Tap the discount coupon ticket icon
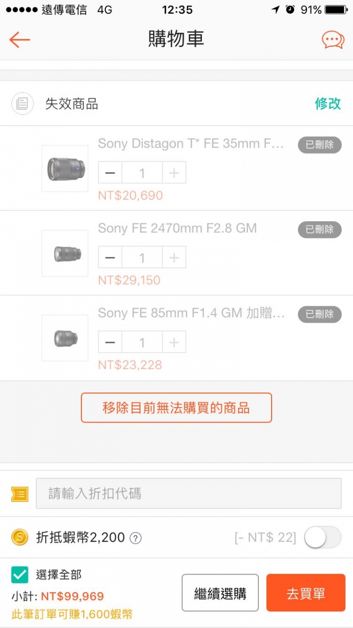Viewport: 353px width, 628px height. point(20,494)
